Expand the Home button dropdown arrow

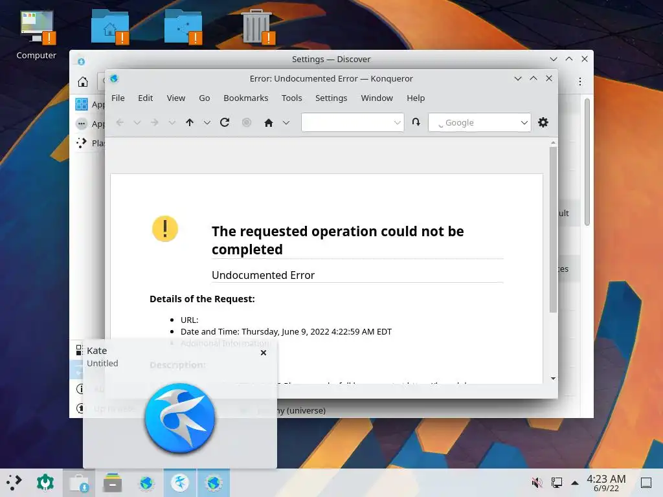point(286,122)
